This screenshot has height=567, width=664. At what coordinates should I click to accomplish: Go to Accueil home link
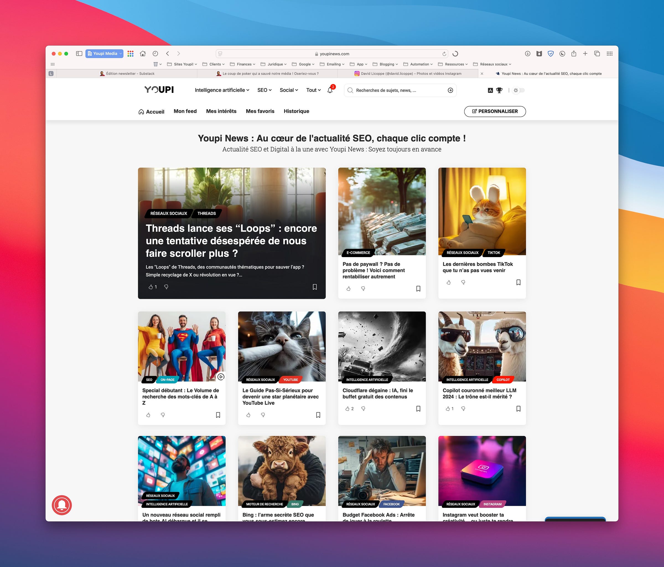[151, 111]
